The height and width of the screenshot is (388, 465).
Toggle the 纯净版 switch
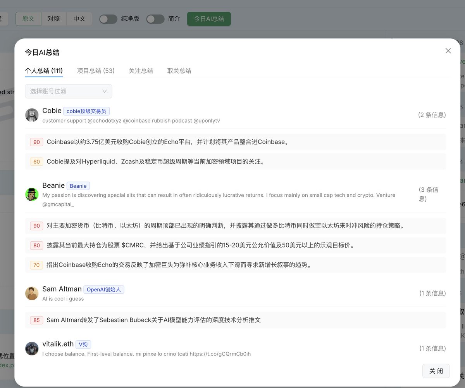[x=108, y=19]
